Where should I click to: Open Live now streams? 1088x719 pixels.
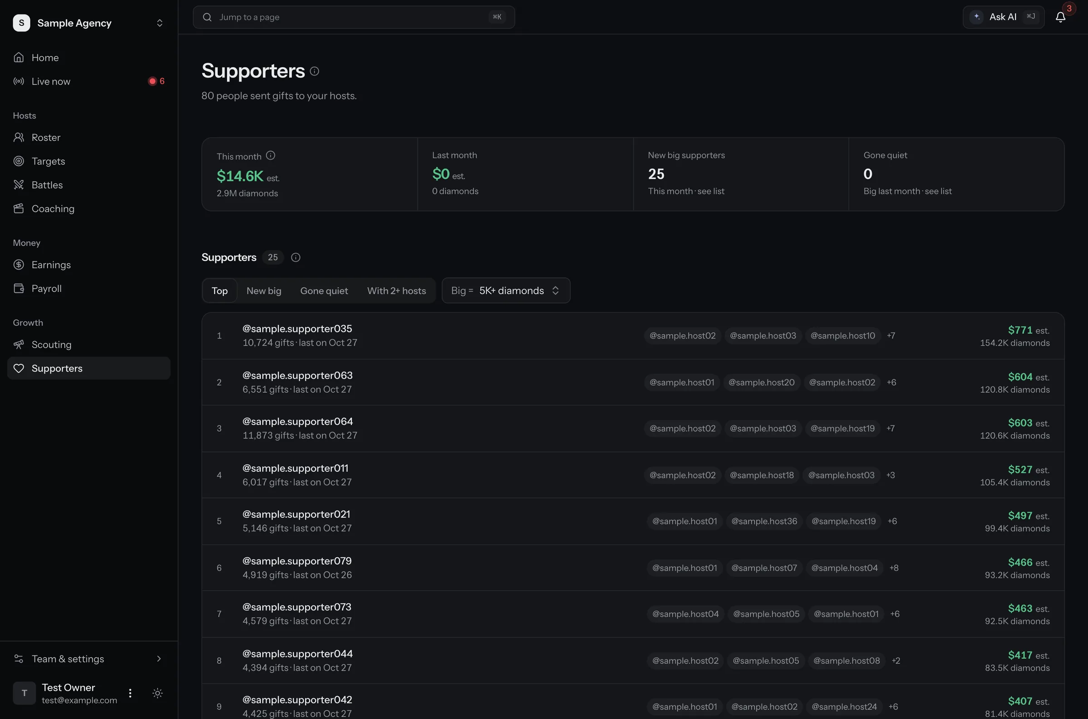[88, 81]
